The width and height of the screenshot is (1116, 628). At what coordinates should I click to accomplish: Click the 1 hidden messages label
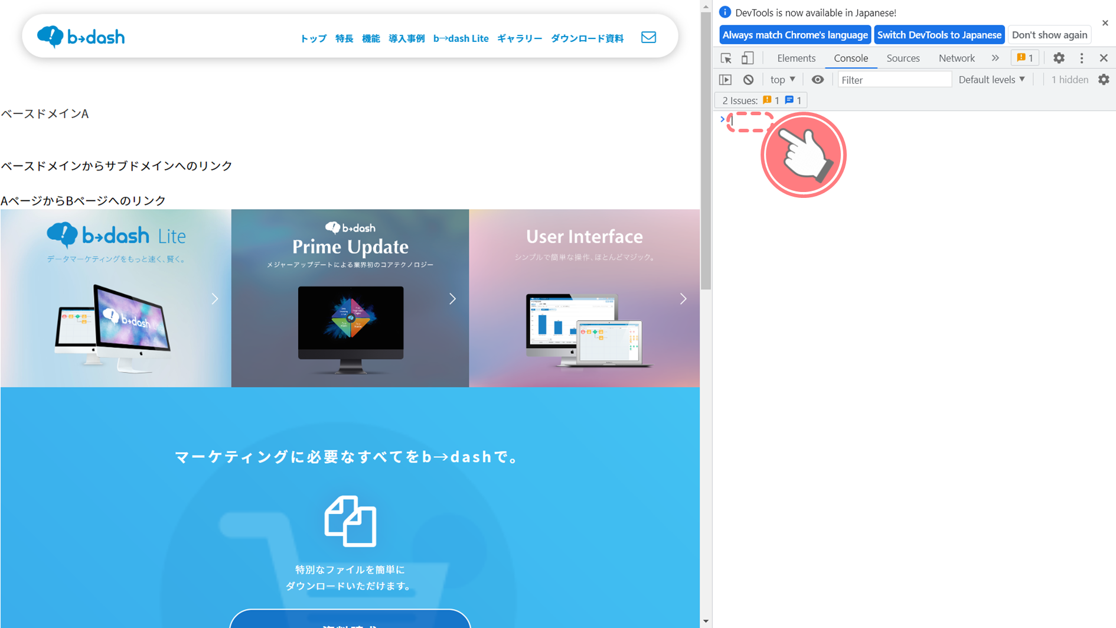tap(1069, 80)
